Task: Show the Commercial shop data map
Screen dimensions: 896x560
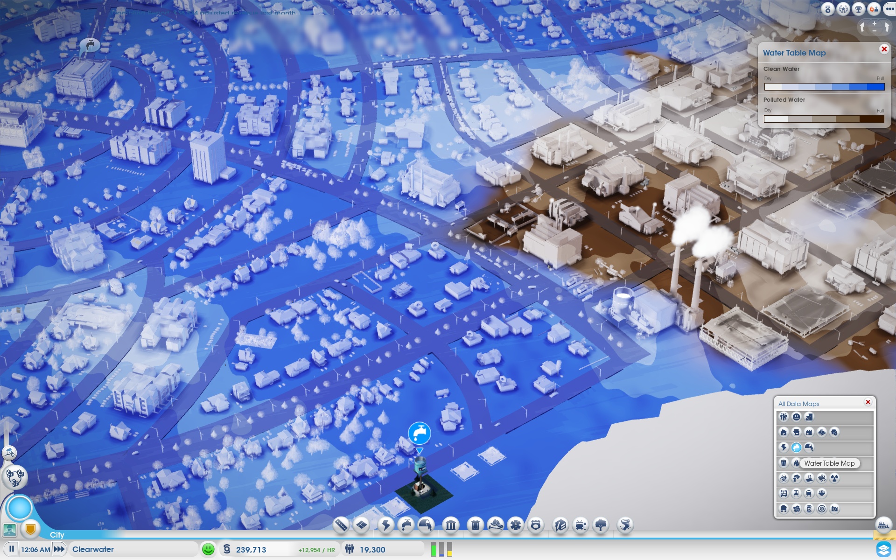Action: pyautogui.click(x=796, y=432)
